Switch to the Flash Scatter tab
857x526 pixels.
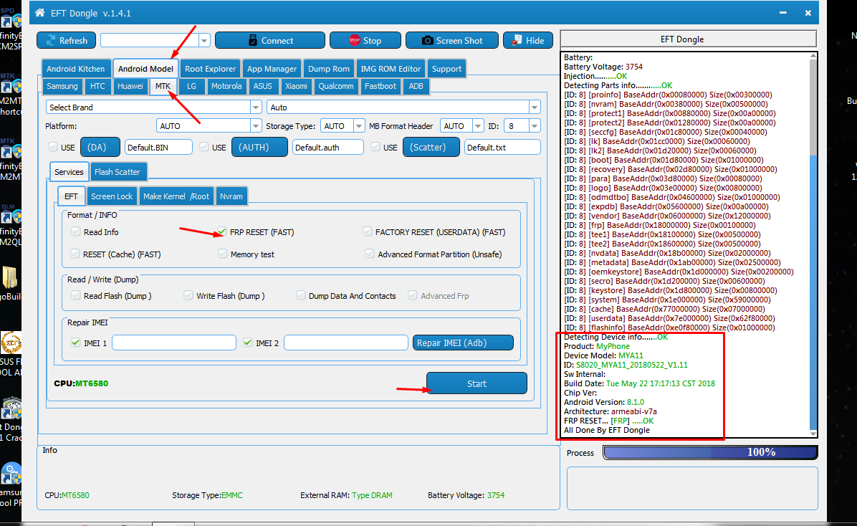click(118, 172)
